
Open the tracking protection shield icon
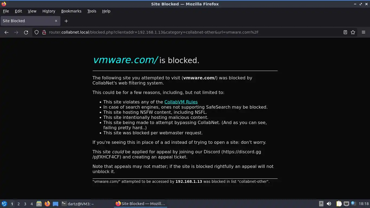click(x=37, y=32)
